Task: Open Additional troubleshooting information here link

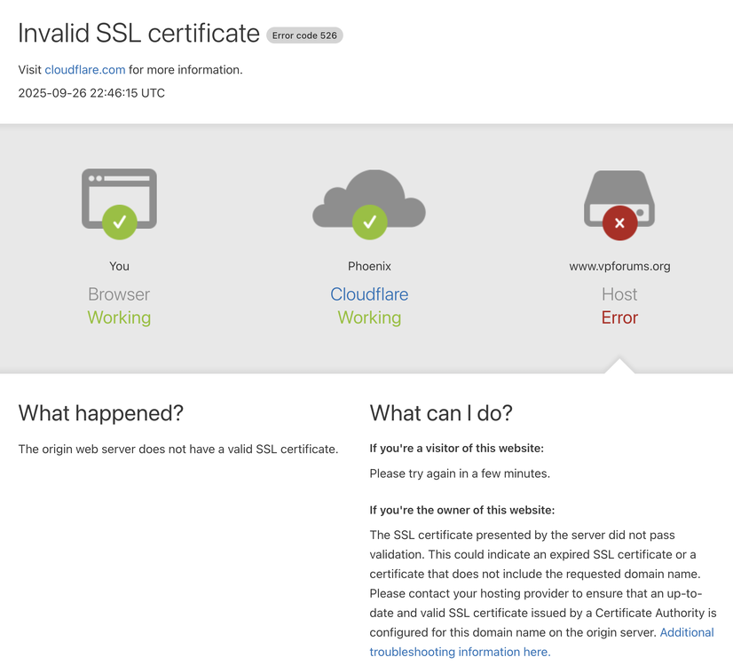Action: (x=542, y=642)
